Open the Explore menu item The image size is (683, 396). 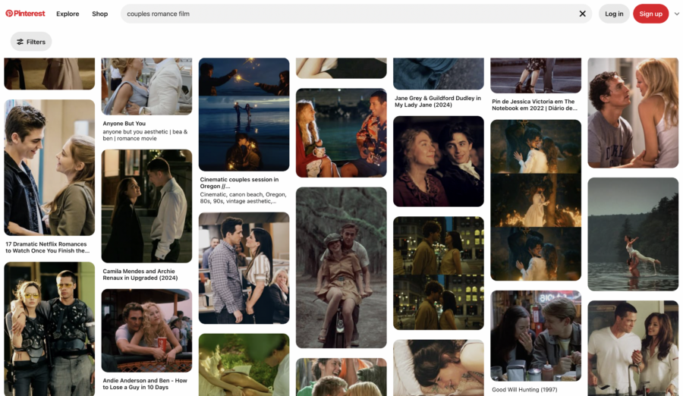(68, 14)
